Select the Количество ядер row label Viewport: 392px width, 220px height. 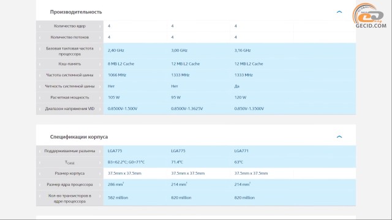click(x=70, y=26)
